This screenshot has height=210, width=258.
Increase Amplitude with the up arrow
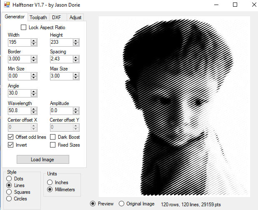click(x=76, y=109)
